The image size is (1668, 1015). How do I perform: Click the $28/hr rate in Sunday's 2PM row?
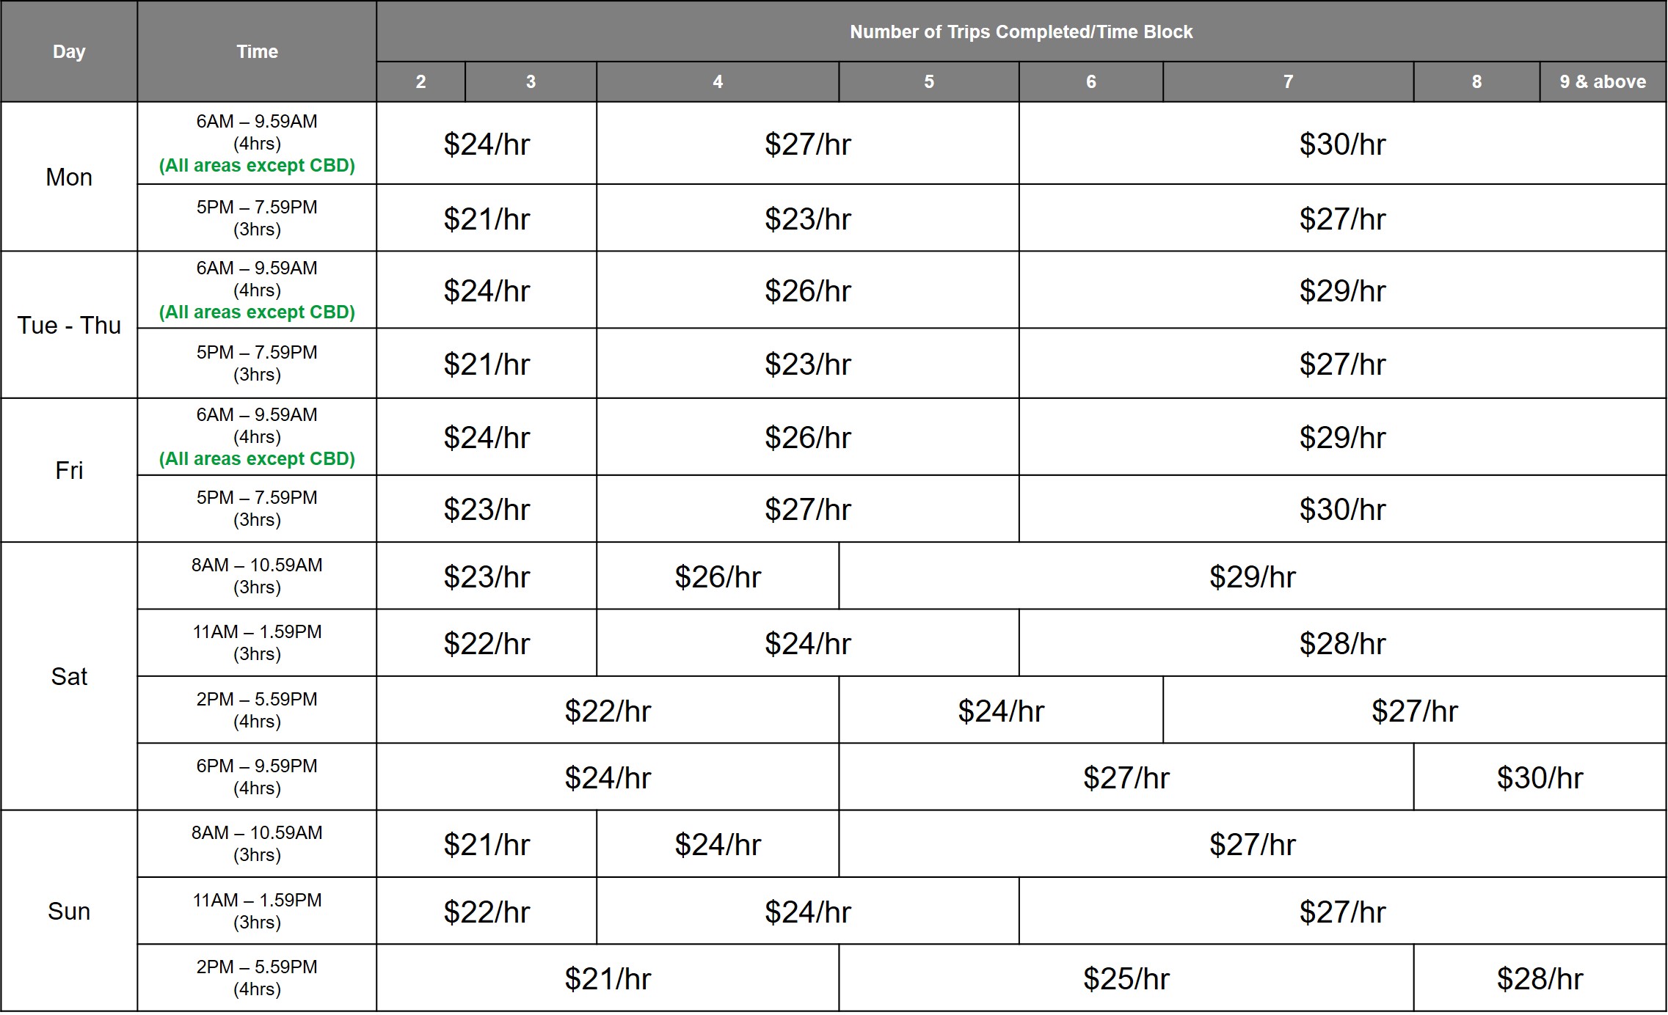click(1540, 978)
